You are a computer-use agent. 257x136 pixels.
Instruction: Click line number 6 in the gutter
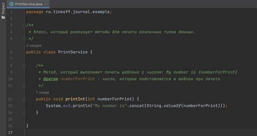point(11,52)
